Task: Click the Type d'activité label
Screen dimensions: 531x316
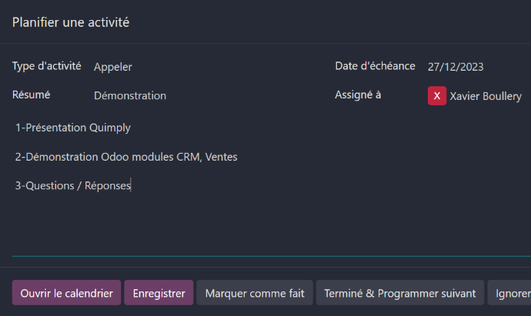Action: coord(47,66)
